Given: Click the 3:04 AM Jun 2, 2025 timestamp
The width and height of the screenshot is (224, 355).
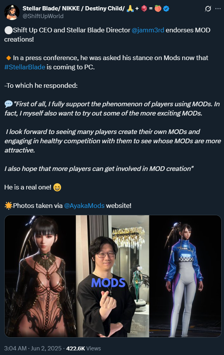Looking at the screenshot, I should [x=33, y=348].
